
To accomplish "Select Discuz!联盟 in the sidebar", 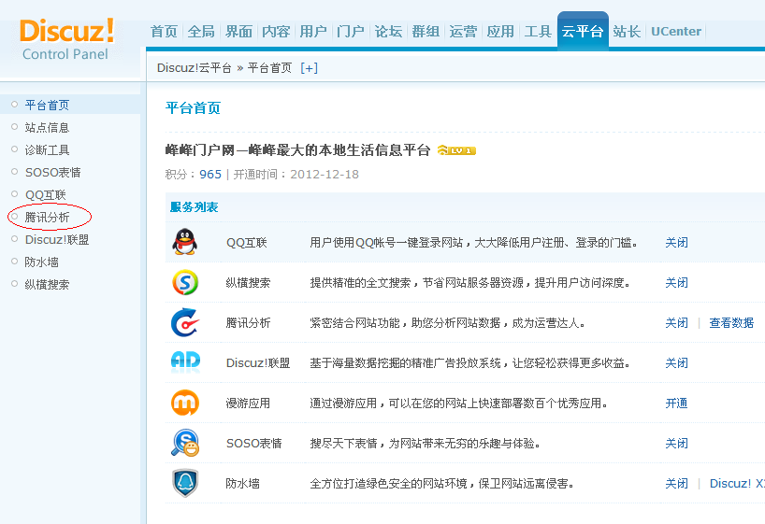I will 57,239.
